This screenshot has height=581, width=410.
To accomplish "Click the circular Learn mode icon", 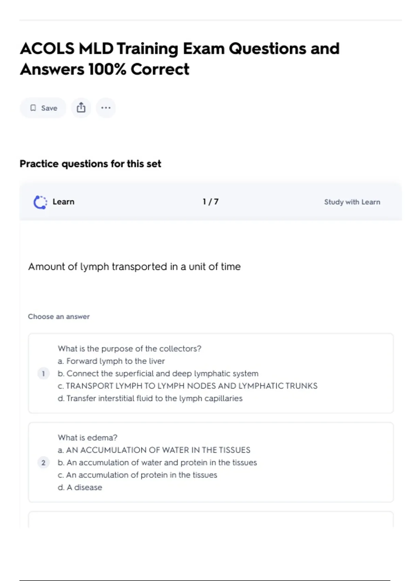I will pyautogui.click(x=40, y=202).
